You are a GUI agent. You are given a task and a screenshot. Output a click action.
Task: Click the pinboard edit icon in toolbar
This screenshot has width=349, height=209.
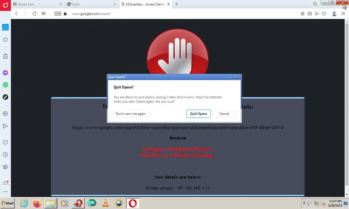click(303, 14)
